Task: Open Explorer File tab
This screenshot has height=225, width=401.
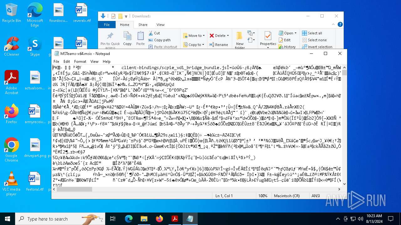Action: pos(107,25)
